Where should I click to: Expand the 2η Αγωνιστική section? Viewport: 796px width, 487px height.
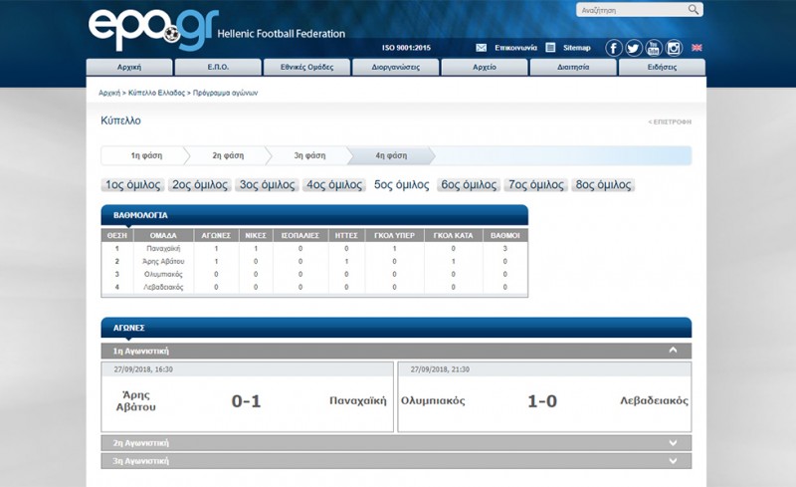pyautogui.click(x=674, y=443)
